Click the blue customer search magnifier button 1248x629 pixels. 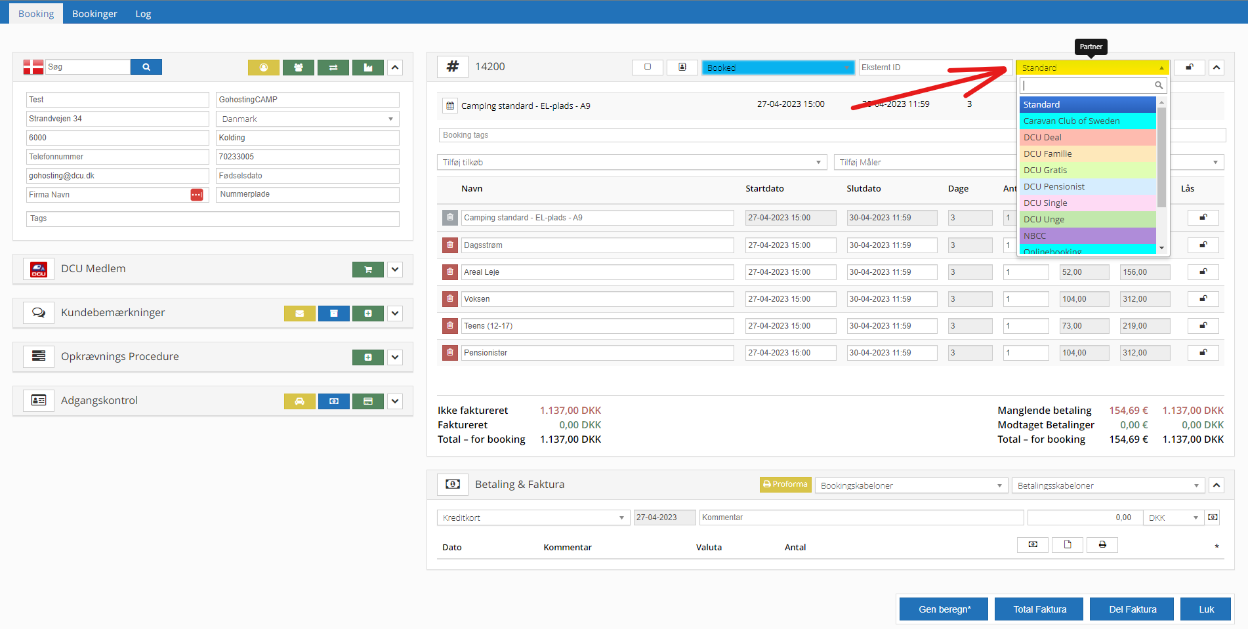pyautogui.click(x=146, y=67)
